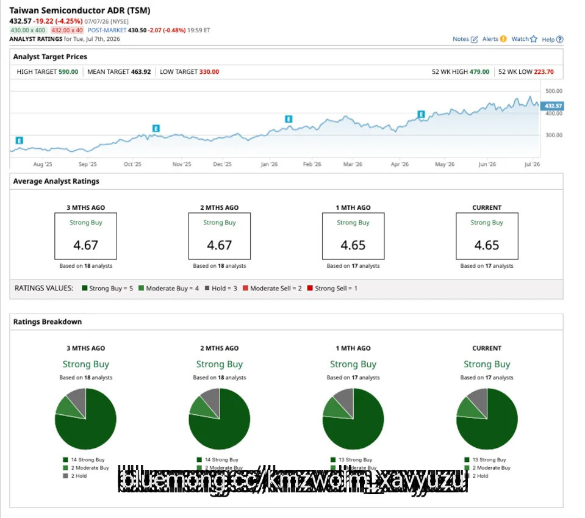The height and width of the screenshot is (518, 585).
Task: Click the Strong Sell = 1 red swatch
Action: [310, 288]
